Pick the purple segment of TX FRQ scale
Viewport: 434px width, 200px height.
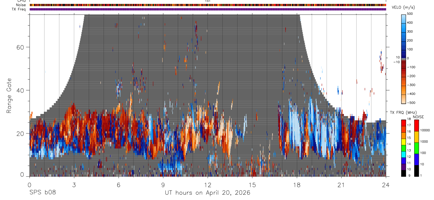tap(404, 167)
